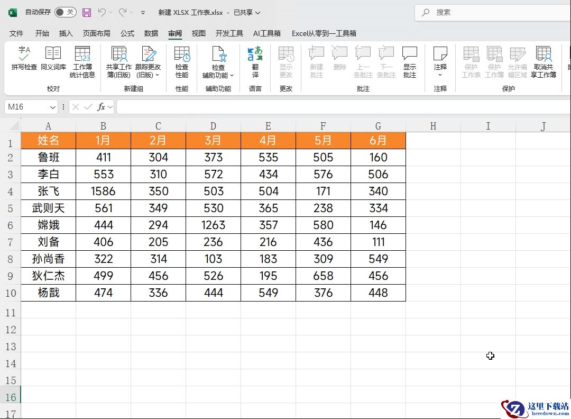Open the undo history dropdown

(110, 13)
